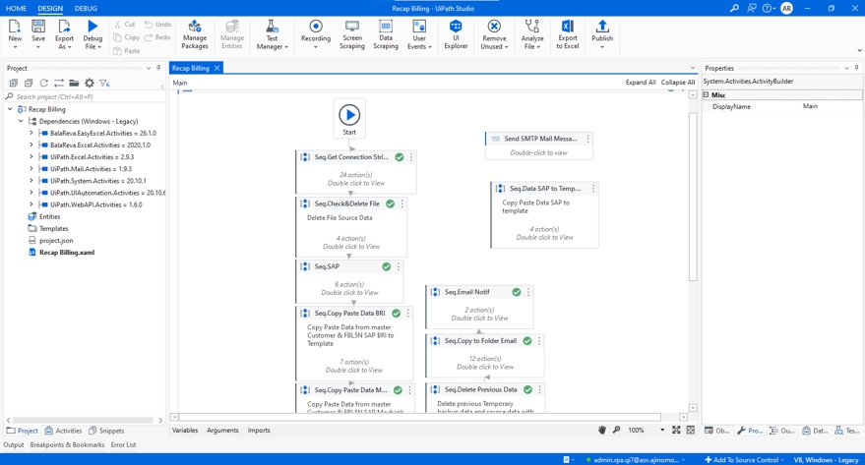The width and height of the screenshot is (865, 465).
Task: Click the Start node play icon
Action: pos(349,115)
